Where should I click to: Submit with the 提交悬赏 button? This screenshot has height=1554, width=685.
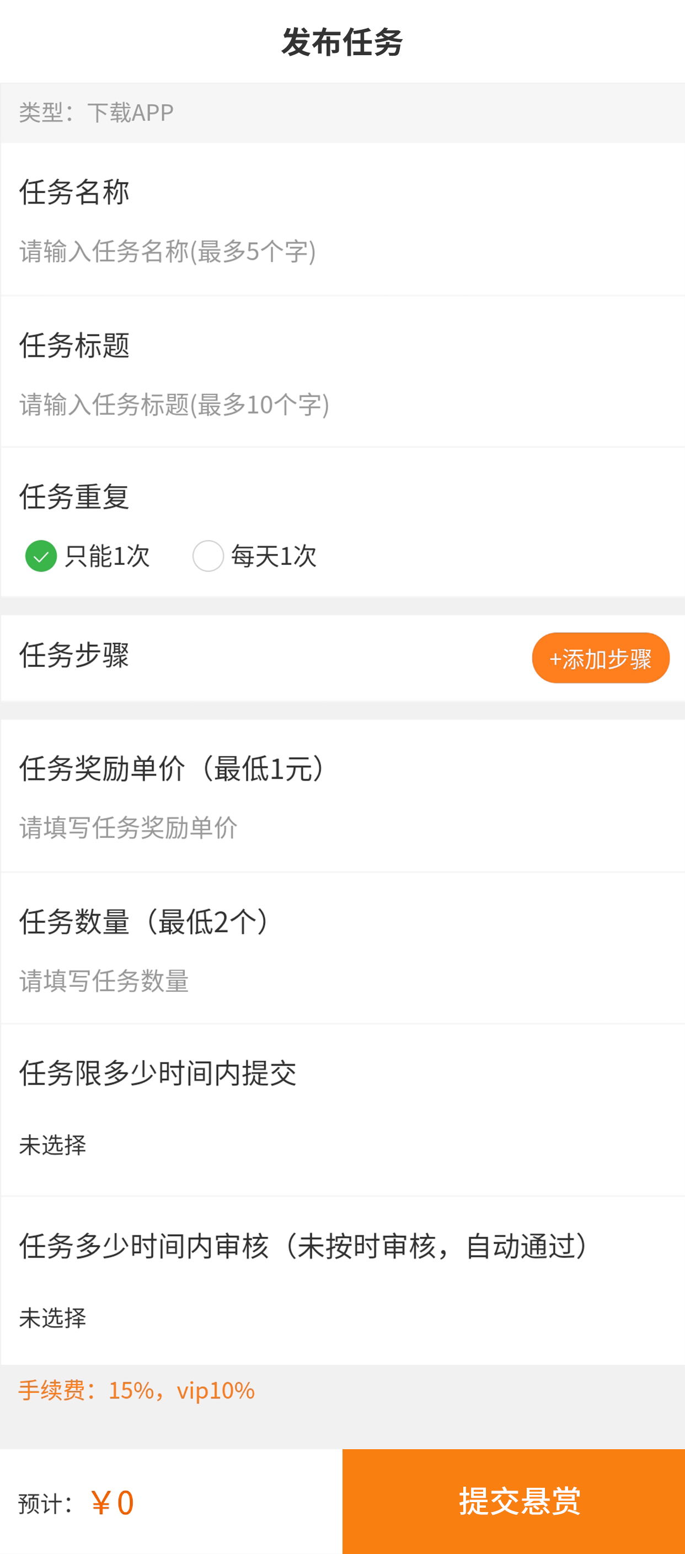pyautogui.click(x=514, y=1501)
